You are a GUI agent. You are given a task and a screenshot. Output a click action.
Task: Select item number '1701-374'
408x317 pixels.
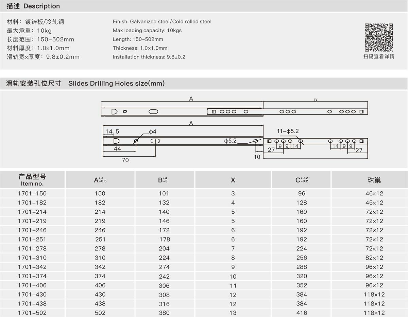[x=32, y=276]
